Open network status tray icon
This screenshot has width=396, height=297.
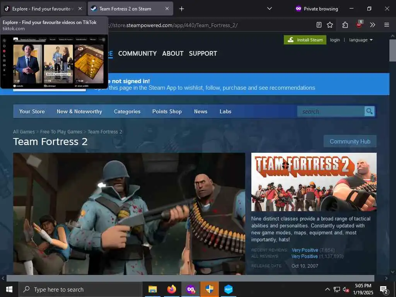click(x=337, y=289)
